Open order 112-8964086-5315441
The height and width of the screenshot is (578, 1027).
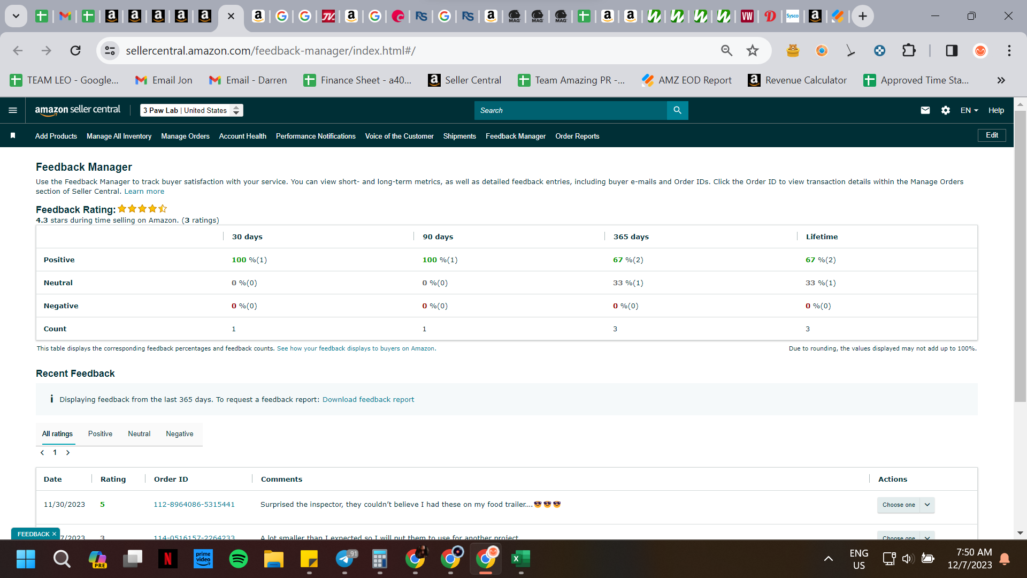[x=194, y=504]
